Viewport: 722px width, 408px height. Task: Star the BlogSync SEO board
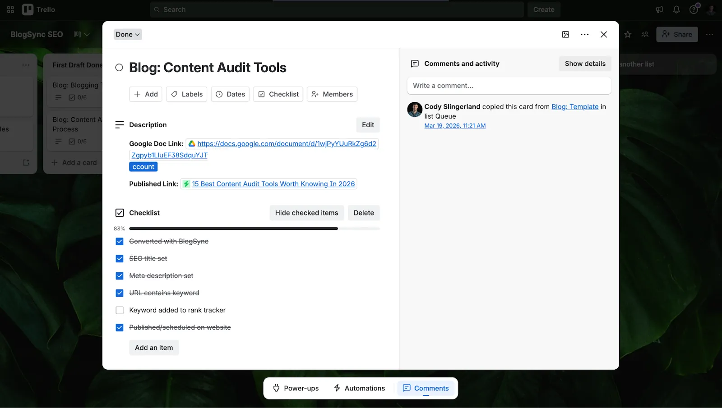coord(627,34)
